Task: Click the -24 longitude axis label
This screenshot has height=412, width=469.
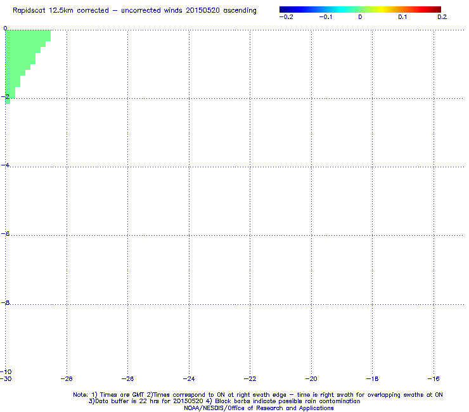Action: [189, 379]
